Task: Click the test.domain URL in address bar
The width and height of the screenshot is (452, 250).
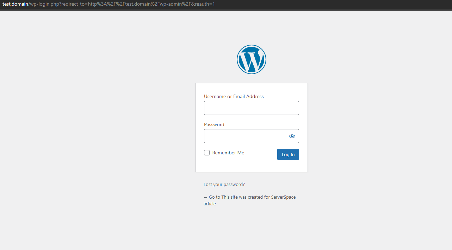Action: coord(109,4)
